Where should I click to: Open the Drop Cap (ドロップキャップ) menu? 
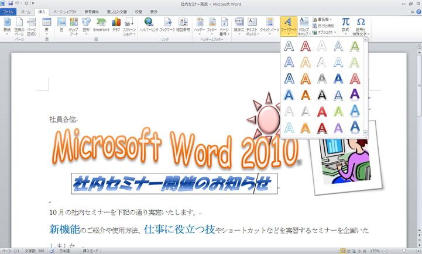coord(304,26)
